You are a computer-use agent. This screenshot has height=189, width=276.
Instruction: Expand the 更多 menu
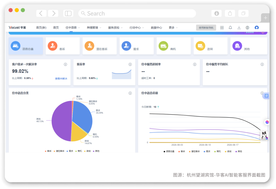click(x=173, y=27)
